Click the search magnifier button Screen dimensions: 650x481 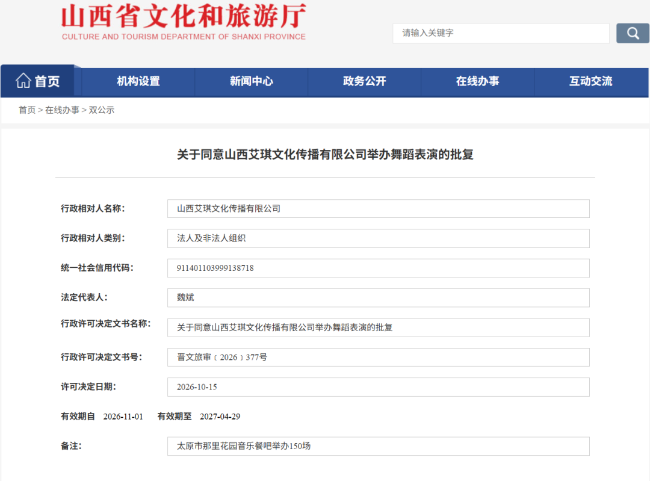click(x=632, y=33)
